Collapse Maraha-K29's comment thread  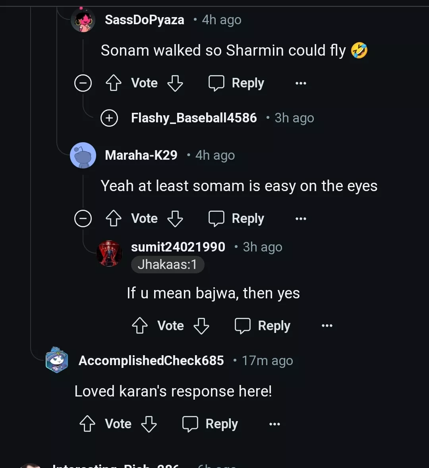pyautogui.click(x=83, y=219)
